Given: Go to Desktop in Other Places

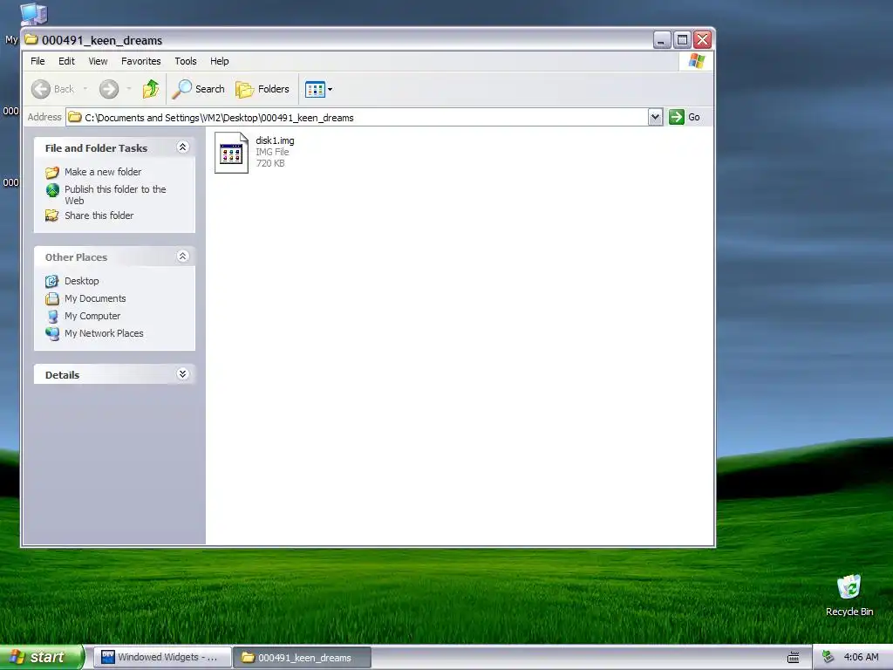Looking at the screenshot, I should point(81,281).
